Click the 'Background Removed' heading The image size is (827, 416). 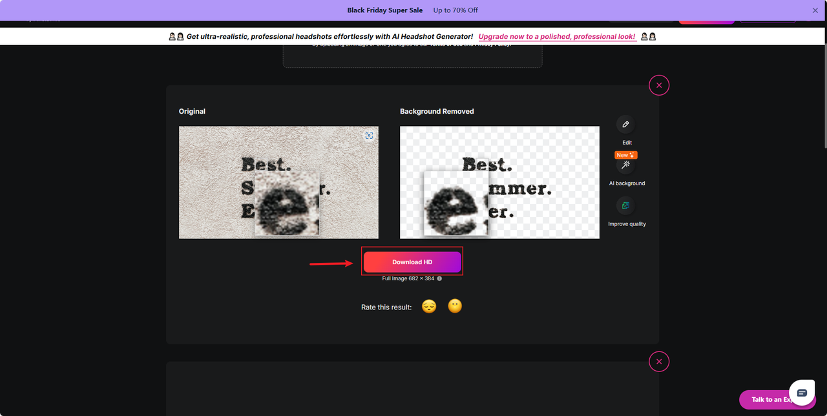[x=437, y=112]
